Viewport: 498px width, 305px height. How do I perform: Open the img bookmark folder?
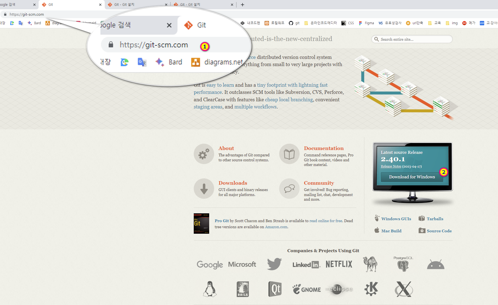pos(452,23)
